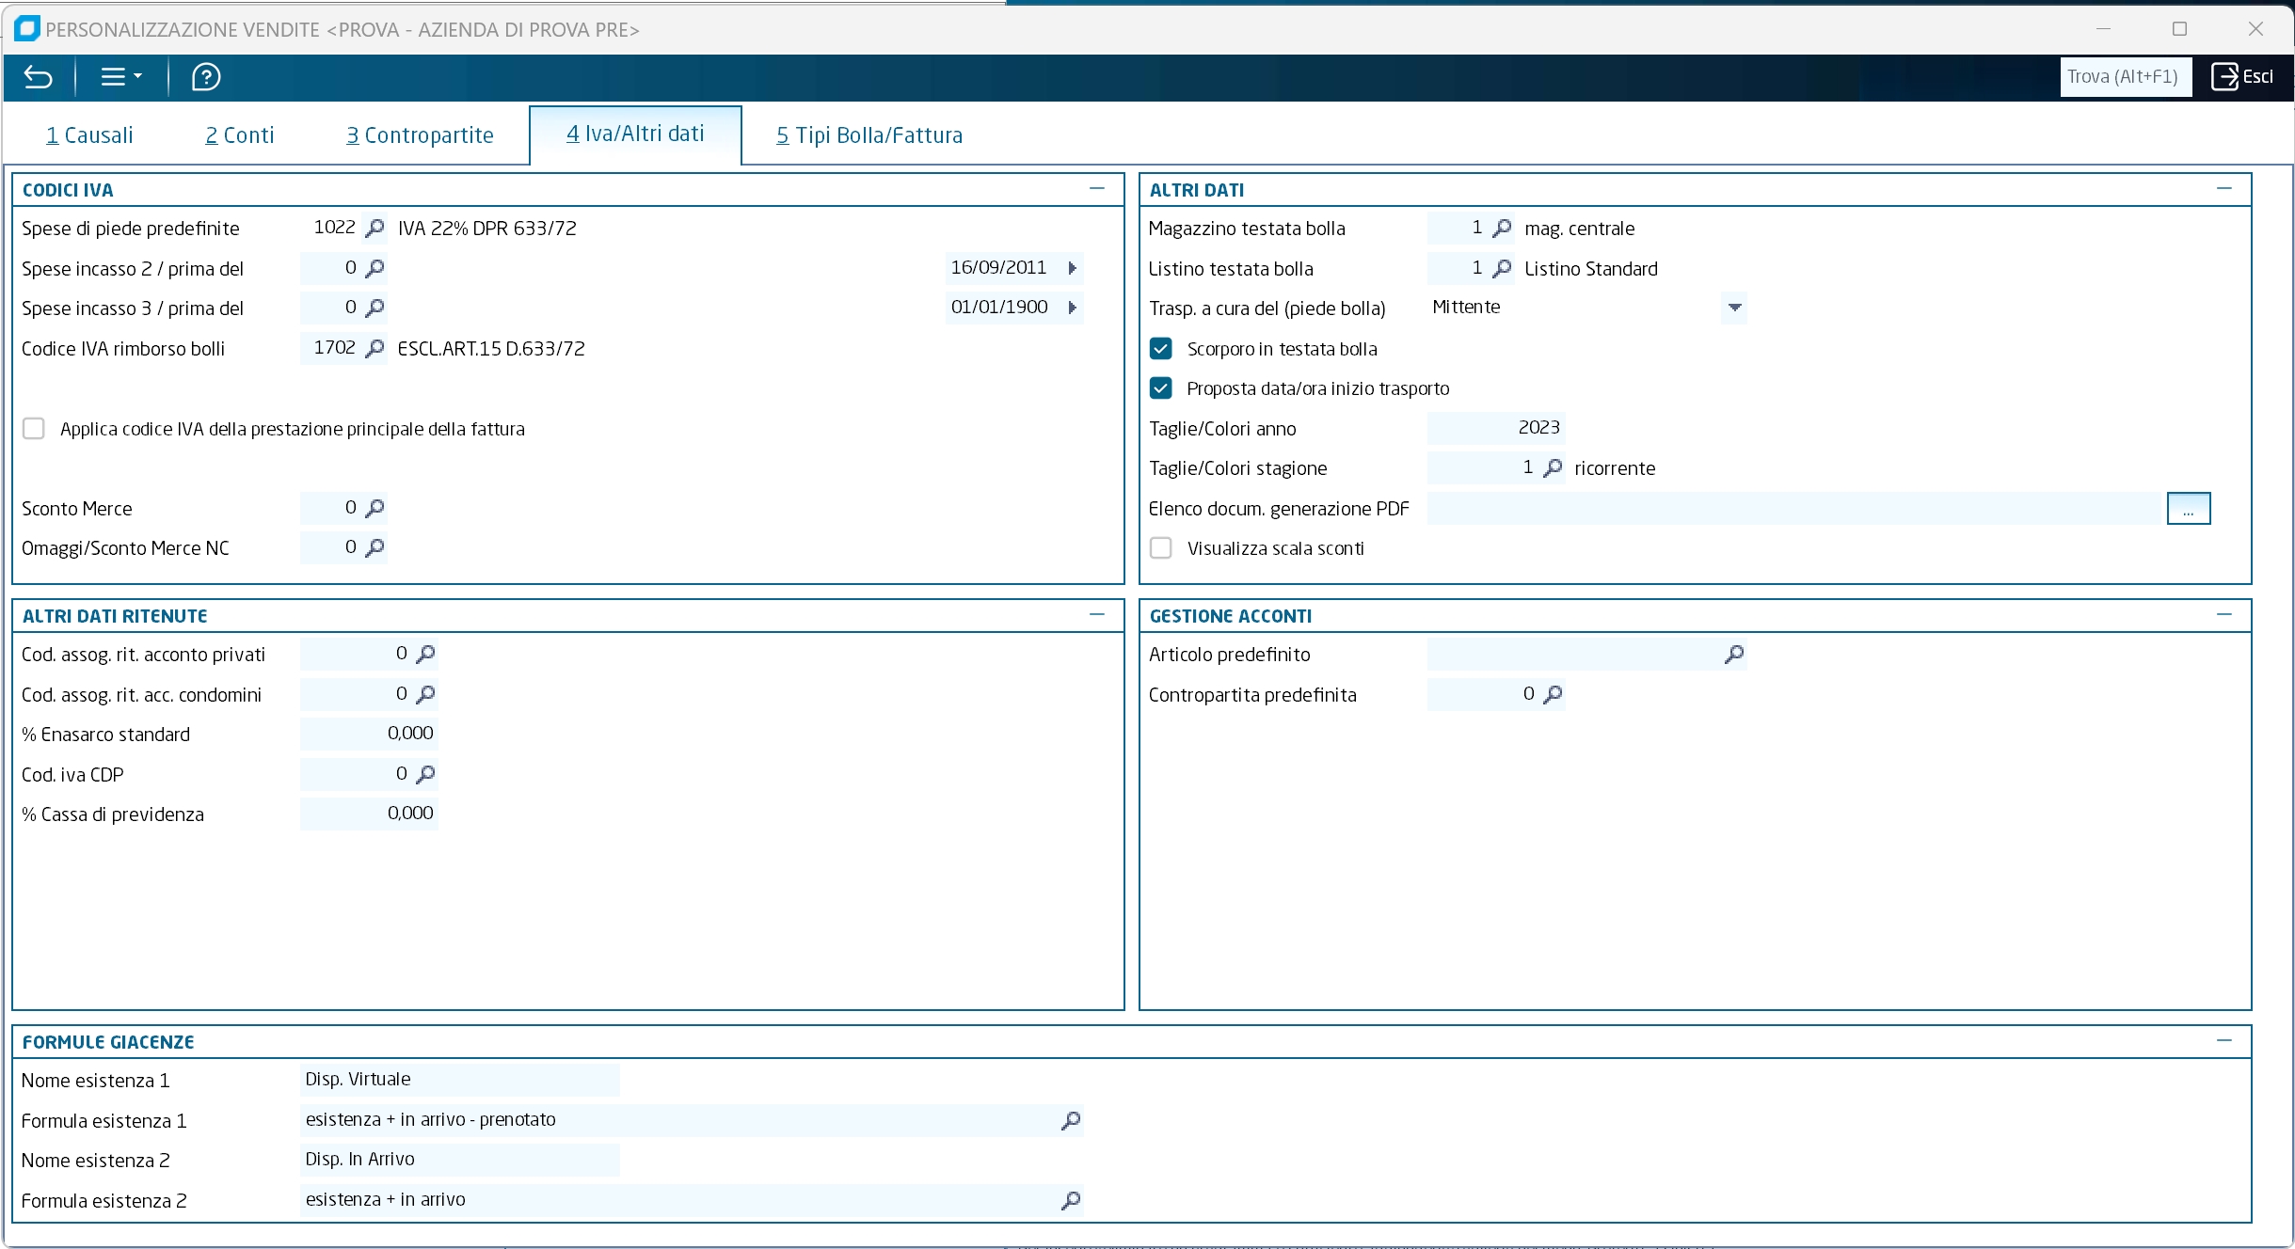Click search icon for Formula esistenza 1
The image size is (2295, 1249).
pos(1071,1120)
